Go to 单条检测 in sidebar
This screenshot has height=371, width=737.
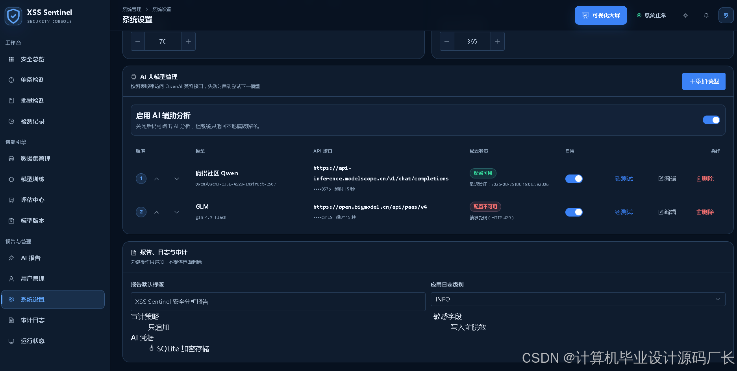click(53, 80)
